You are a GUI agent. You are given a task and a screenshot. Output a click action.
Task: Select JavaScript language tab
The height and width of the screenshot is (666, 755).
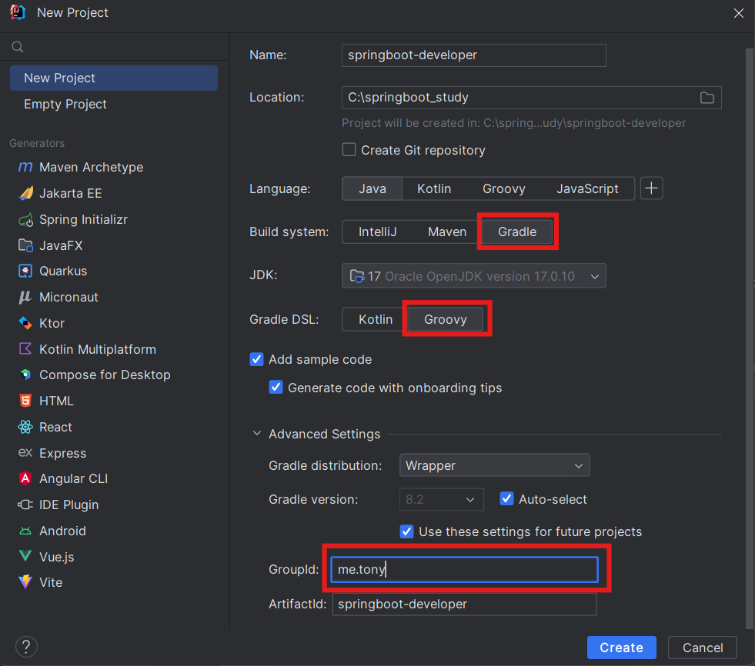coord(587,188)
